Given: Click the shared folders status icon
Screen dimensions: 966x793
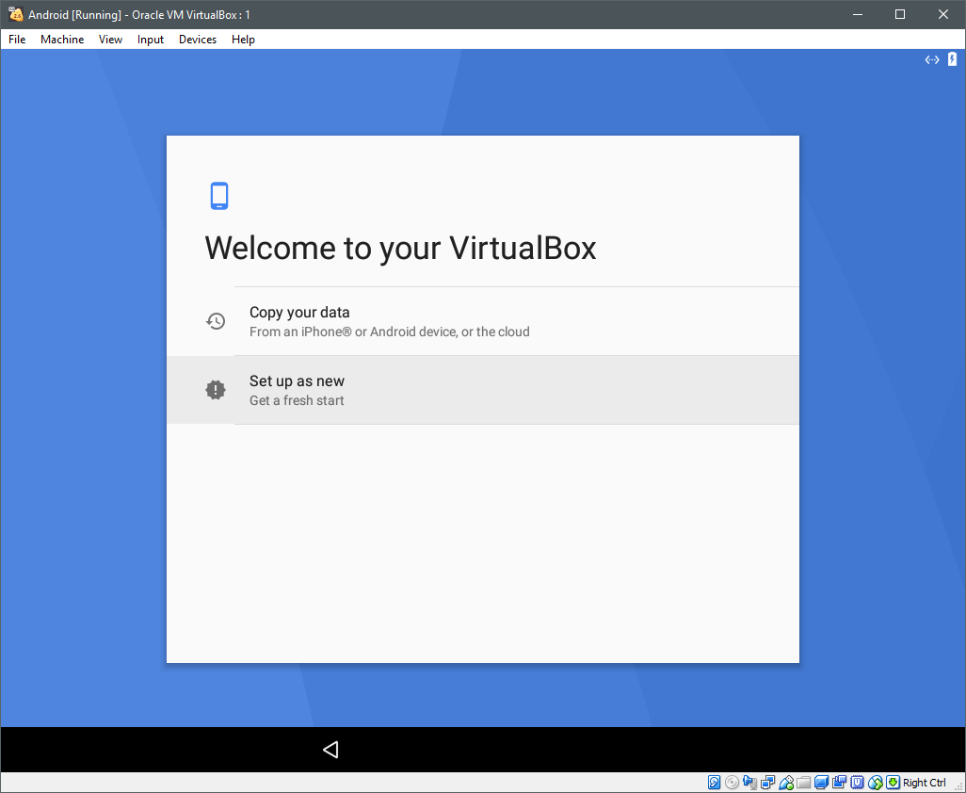Looking at the screenshot, I should (804, 783).
